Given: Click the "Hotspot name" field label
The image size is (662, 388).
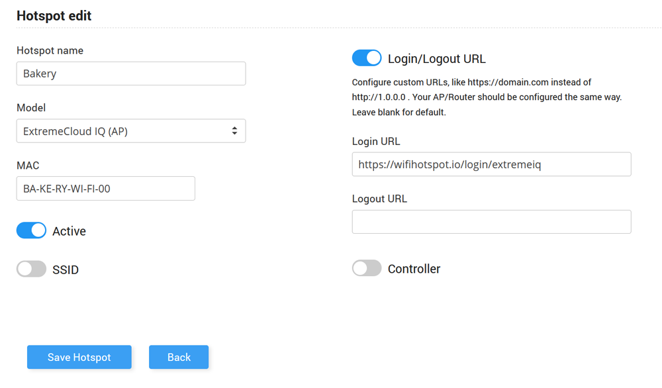Looking at the screenshot, I should tap(50, 50).
